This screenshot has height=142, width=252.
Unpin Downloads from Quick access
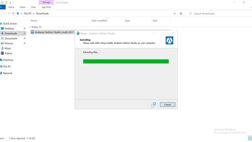[24, 34]
